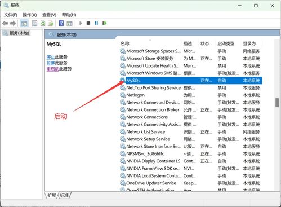
Task: Select Microsoft Update Health S... service
Action: click(x=191, y=66)
